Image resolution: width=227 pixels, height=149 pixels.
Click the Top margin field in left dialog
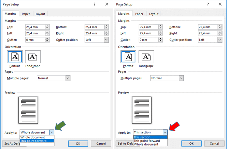pos(35,27)
